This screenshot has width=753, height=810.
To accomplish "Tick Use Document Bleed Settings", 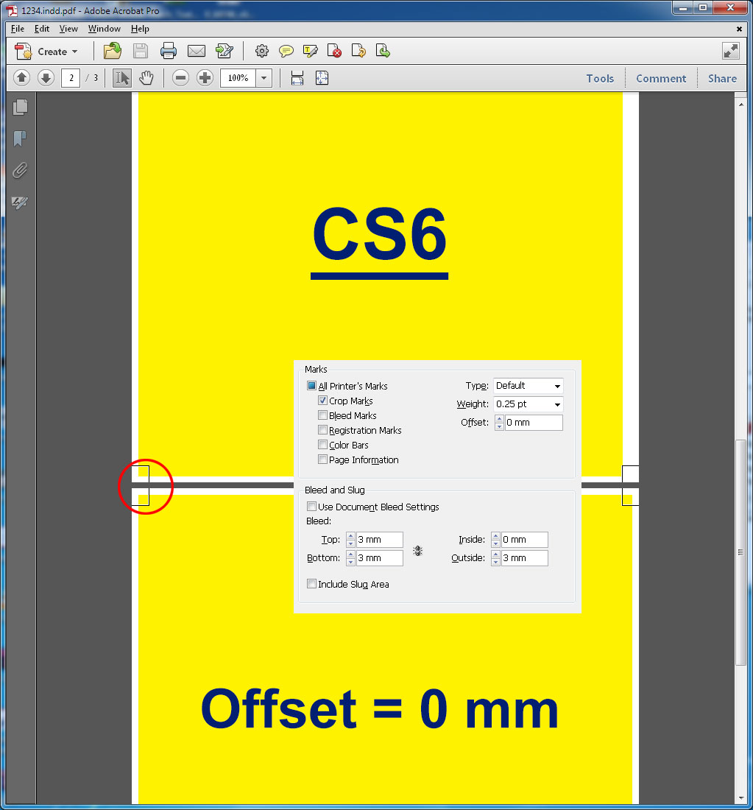I will 311,507.
